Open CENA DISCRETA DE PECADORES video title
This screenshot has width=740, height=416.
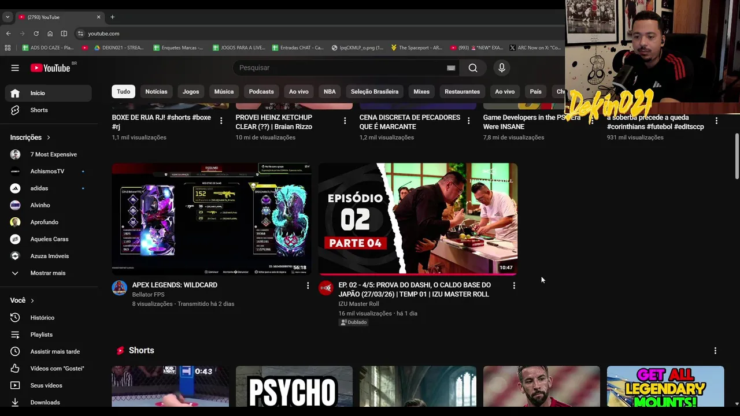click(410, 122)
